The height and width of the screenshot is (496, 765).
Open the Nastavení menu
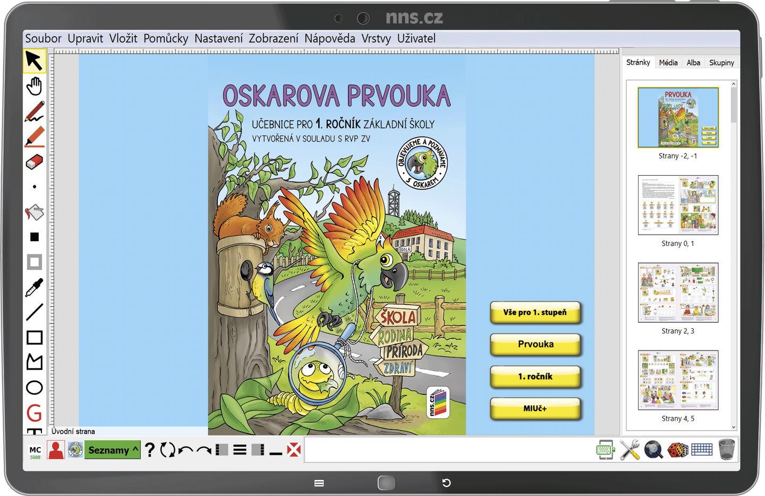coord(218,38)
